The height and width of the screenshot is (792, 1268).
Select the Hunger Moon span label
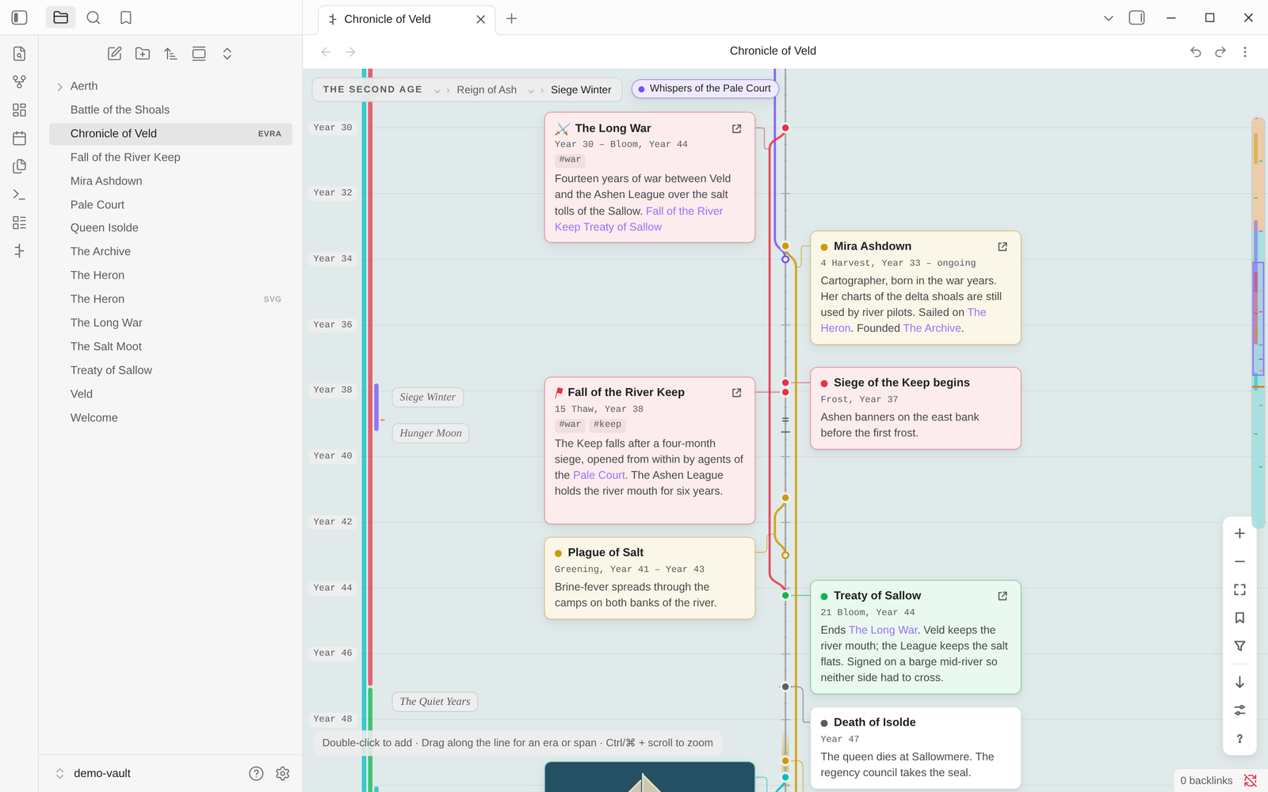pyautogui.click(x=430, y=433)
